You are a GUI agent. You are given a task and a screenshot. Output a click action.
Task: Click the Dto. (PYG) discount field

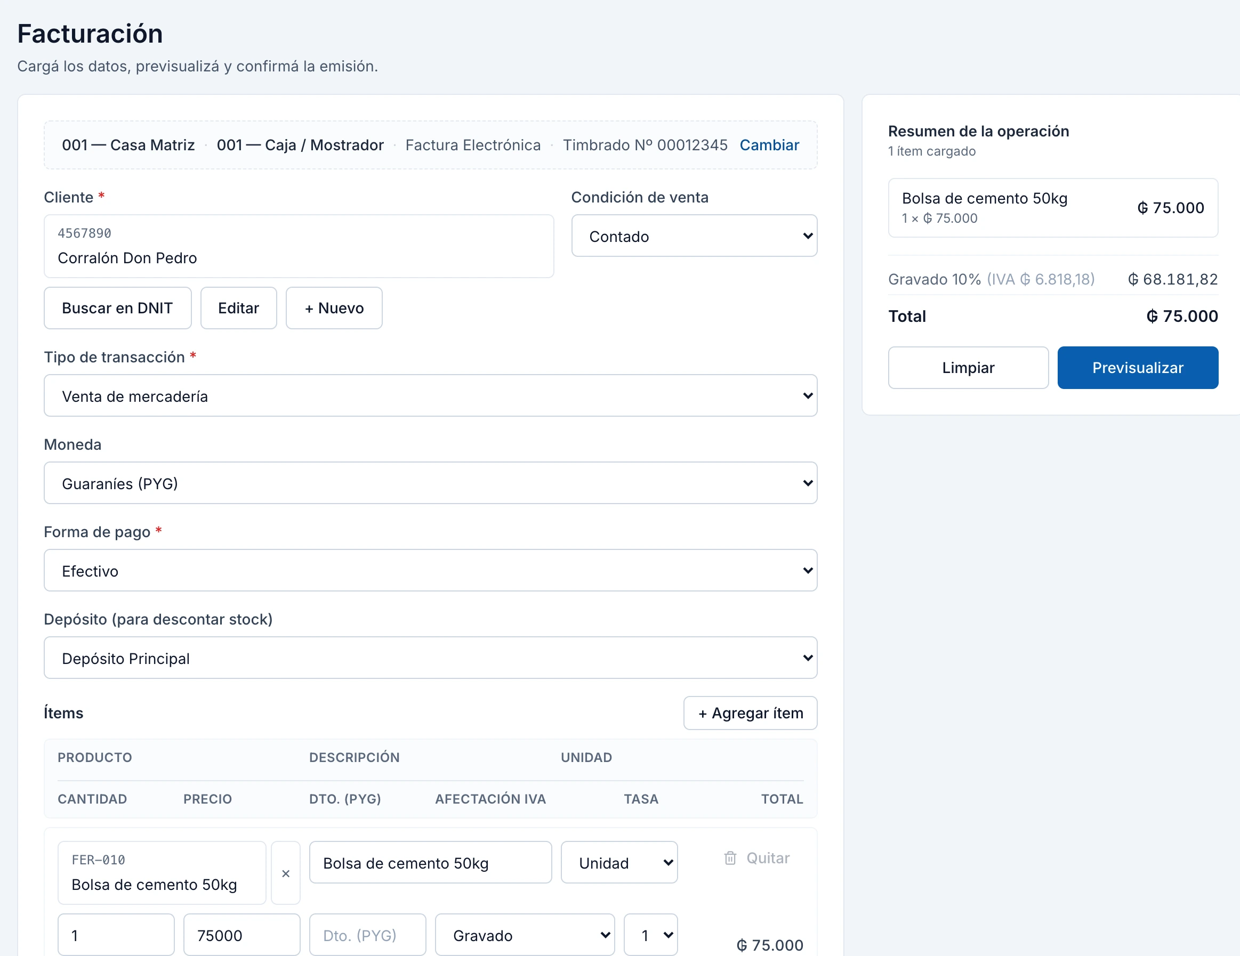367,935
